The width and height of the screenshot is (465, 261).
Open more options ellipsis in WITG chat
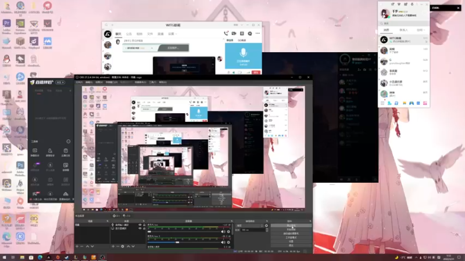(x=257, y=34)
